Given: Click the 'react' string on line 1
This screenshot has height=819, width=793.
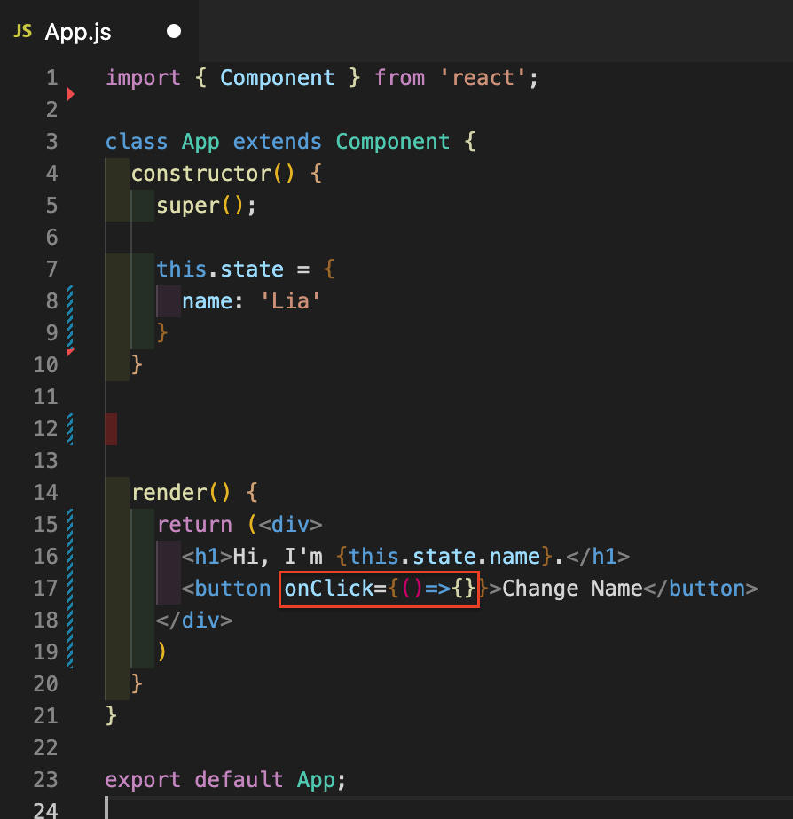Looking at the screenshot, I should (483, 78).
